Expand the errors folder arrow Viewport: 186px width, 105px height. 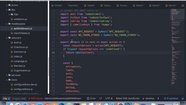pos(7,5)
